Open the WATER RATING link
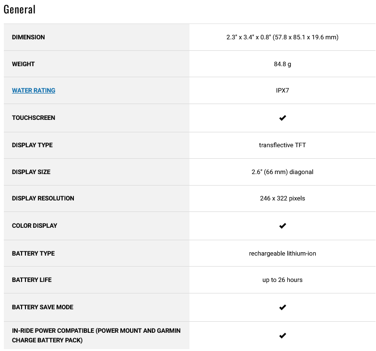 [34, 90]
